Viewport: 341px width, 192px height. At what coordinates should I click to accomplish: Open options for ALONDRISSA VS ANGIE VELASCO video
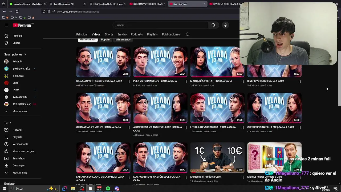(x=186, y=127)
